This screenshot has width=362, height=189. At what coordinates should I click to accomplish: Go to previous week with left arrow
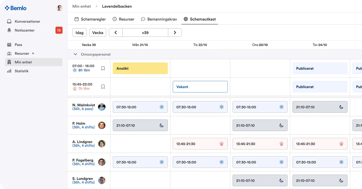(116, 32)
